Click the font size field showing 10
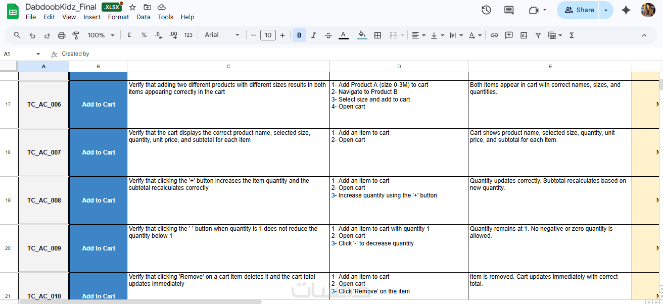Viewport: 663px width, 304px height. (x=268, y=35)
